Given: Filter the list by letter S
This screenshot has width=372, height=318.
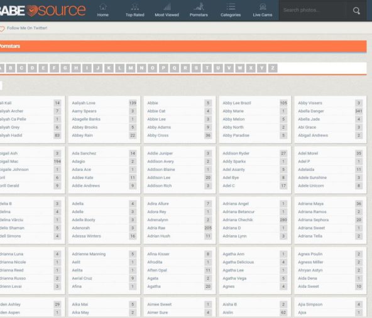Looking at the screenshot, I should pyautogui.click(x=196, y=68).
